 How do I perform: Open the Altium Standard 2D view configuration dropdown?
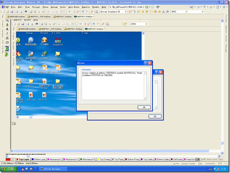pos(126,11)
